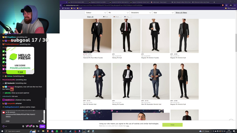Screen dimensions: 237x133
Task: Click the taskbar clock and date
Action: click(229, 131)
